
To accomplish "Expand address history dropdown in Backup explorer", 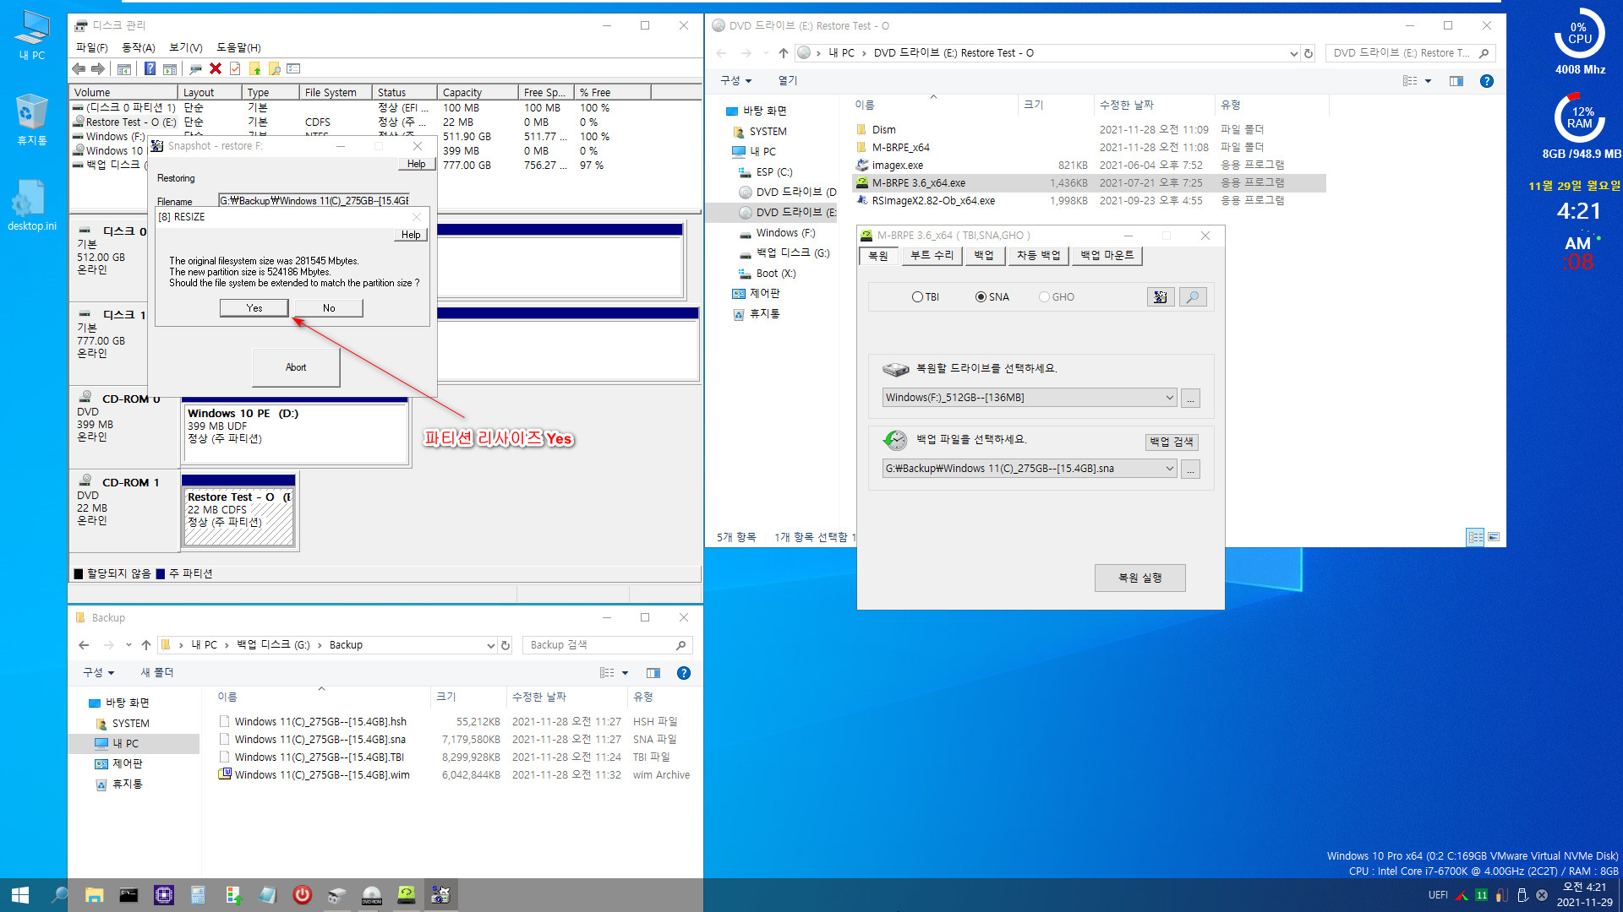I will coord(490,645).
